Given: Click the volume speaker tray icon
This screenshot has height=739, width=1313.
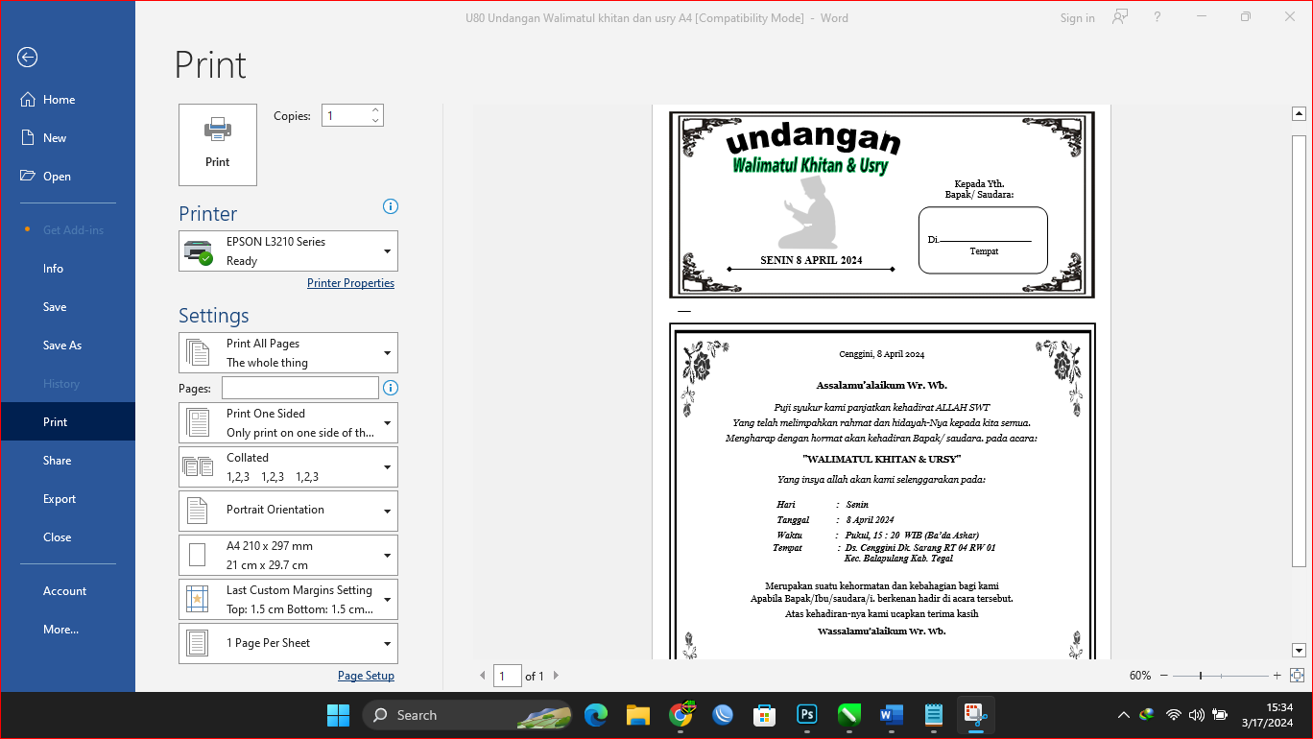Looking at the screenshot, I should pos(1196,715).
